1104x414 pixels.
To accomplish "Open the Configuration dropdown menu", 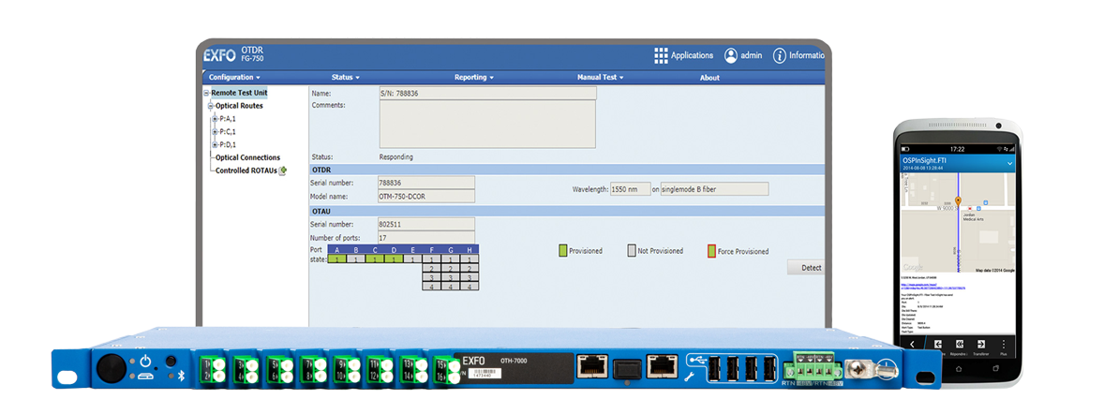I will pos(233,78).
